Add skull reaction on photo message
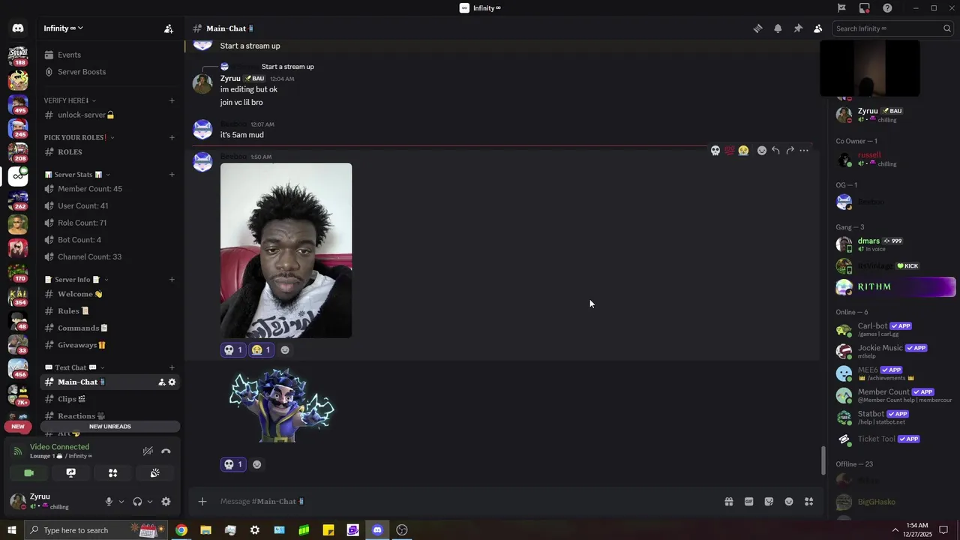Screen dimensions: 960x540 [233, 349]
